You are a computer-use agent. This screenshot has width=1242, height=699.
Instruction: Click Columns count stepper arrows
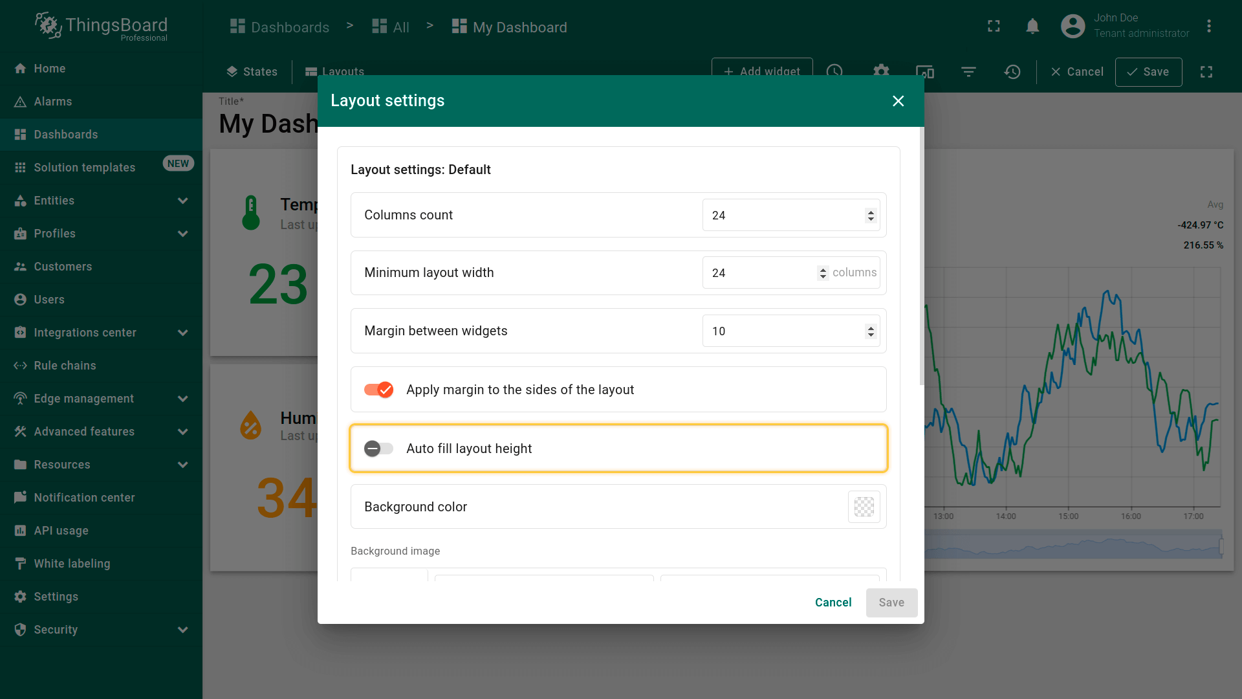(871, 216)
